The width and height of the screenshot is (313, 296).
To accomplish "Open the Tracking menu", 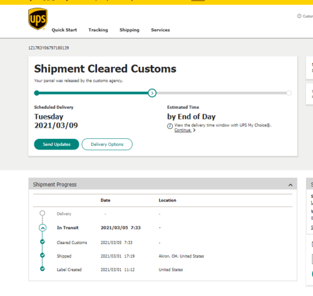I will (98, 30).
